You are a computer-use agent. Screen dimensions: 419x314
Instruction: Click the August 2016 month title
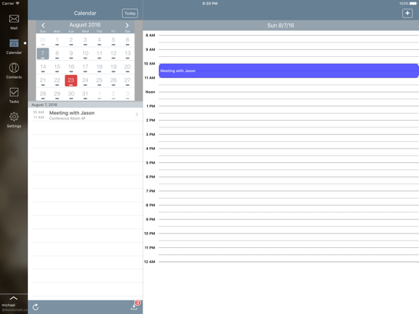[x=85, y=25]
